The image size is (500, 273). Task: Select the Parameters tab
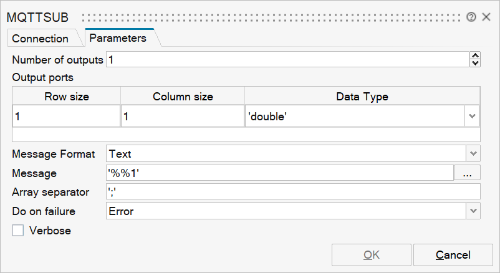(x=118, y=38)
